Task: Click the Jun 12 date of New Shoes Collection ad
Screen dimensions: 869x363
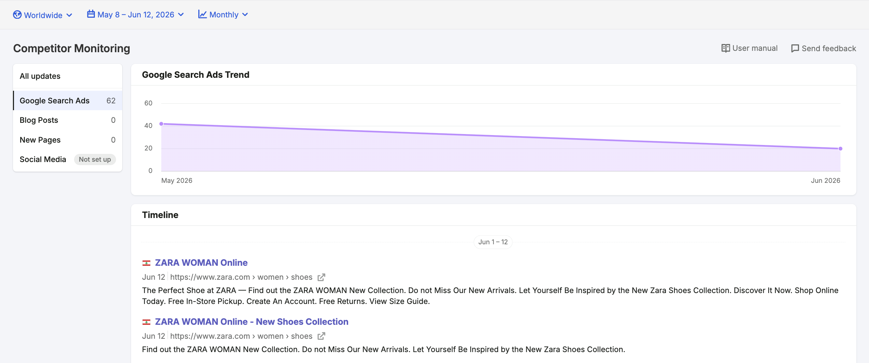Action: 154,336
